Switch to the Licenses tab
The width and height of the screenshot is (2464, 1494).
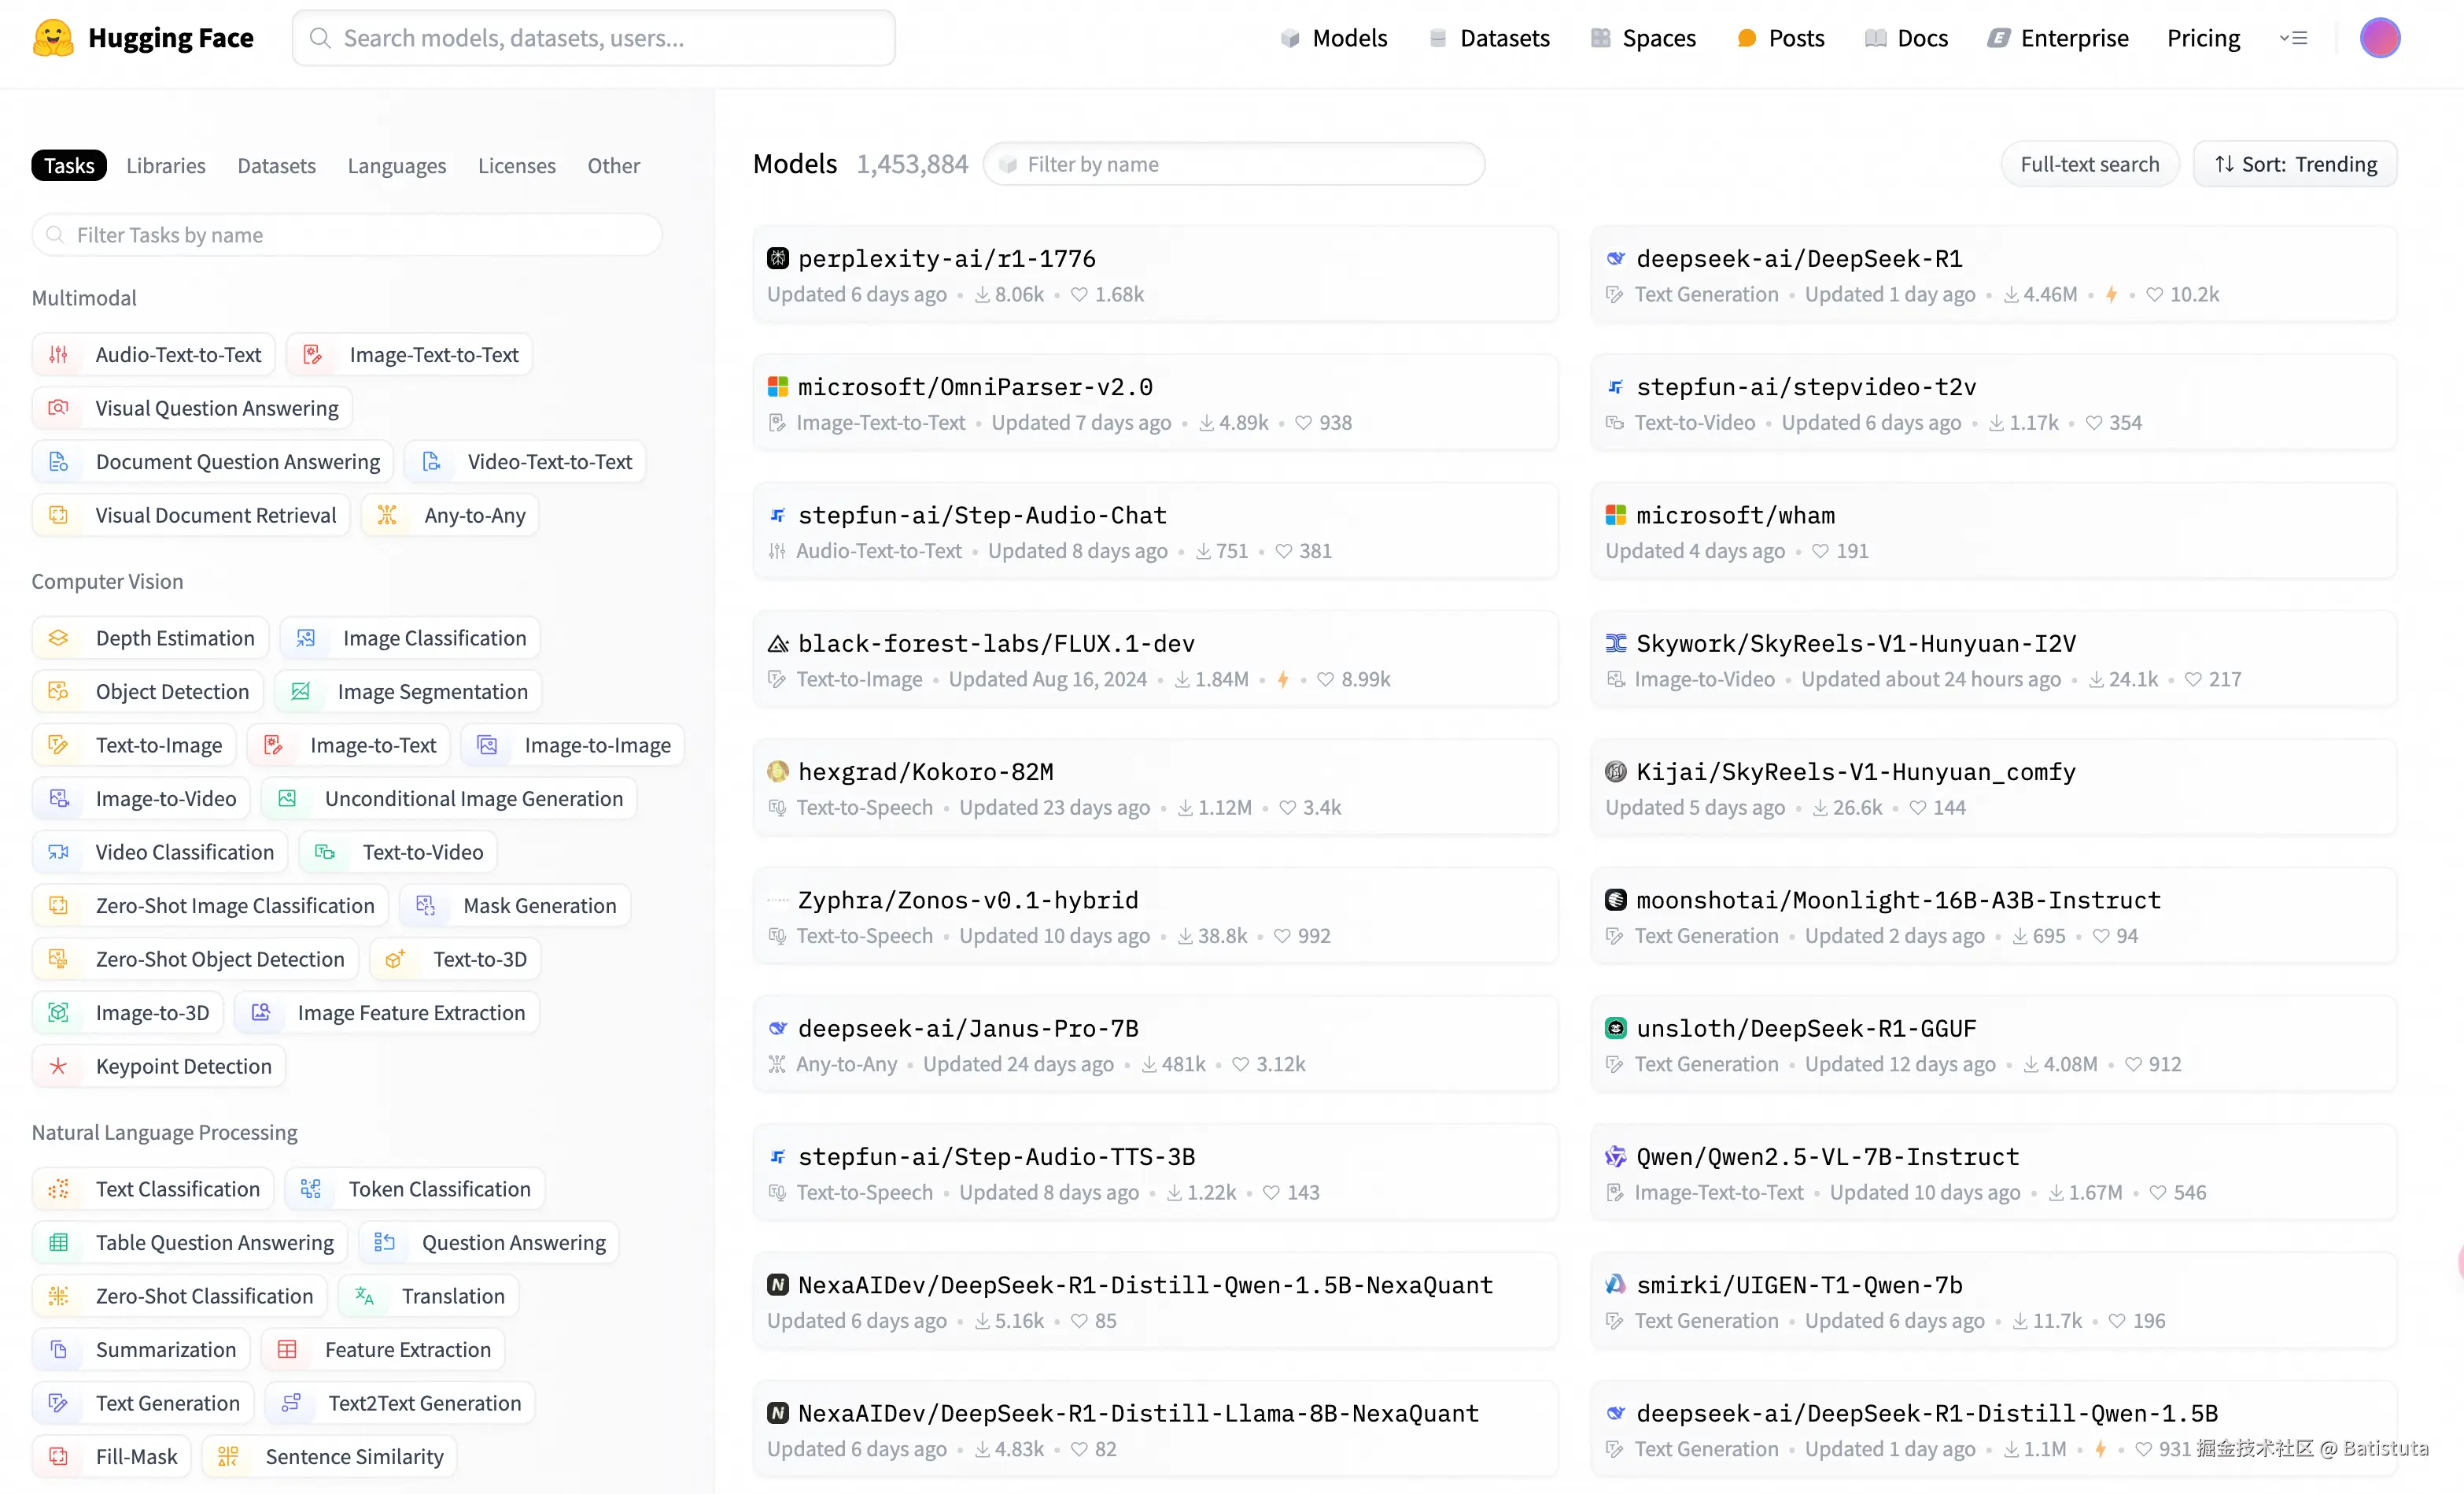516,166
